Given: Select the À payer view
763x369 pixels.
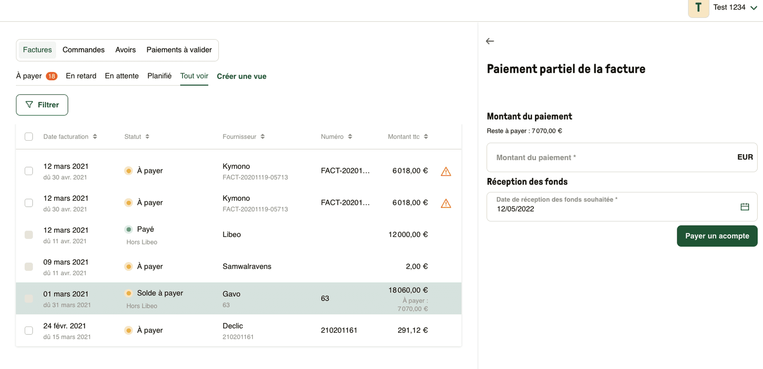Looking at the screenshot, I should point(37,76).
